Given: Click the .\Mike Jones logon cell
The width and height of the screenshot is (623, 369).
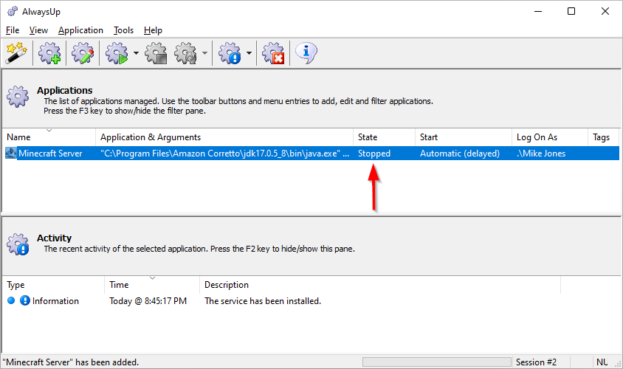Looking at the screenshot, I should point(541,154).
